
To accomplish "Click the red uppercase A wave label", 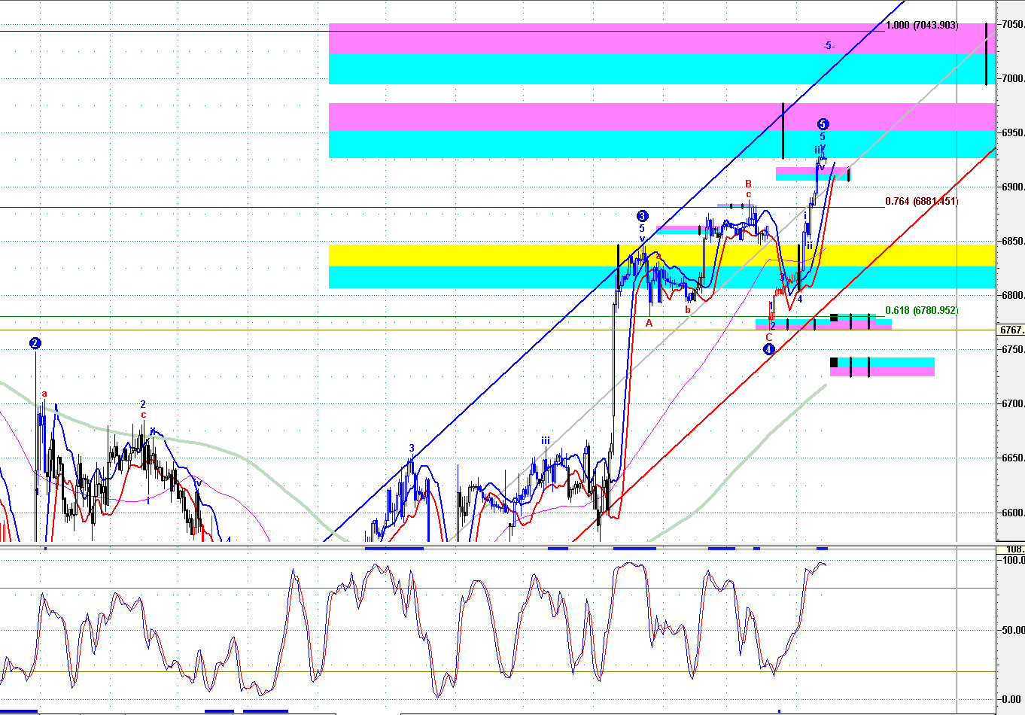I will pyautogui.click(x=649, y=323).
